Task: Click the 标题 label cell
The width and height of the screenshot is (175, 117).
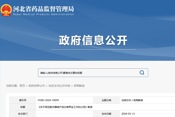Action: pos(22,107)
